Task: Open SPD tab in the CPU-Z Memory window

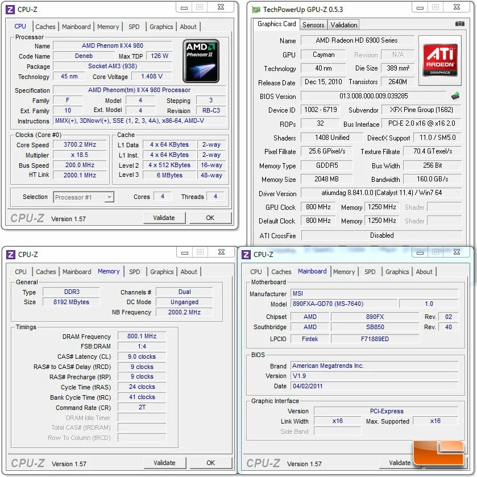Action: click(135, 272)
